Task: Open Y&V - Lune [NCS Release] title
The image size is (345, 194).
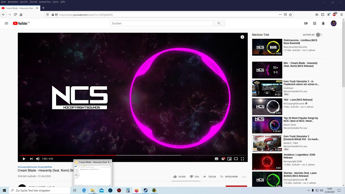Action: (x=298, y=100)
